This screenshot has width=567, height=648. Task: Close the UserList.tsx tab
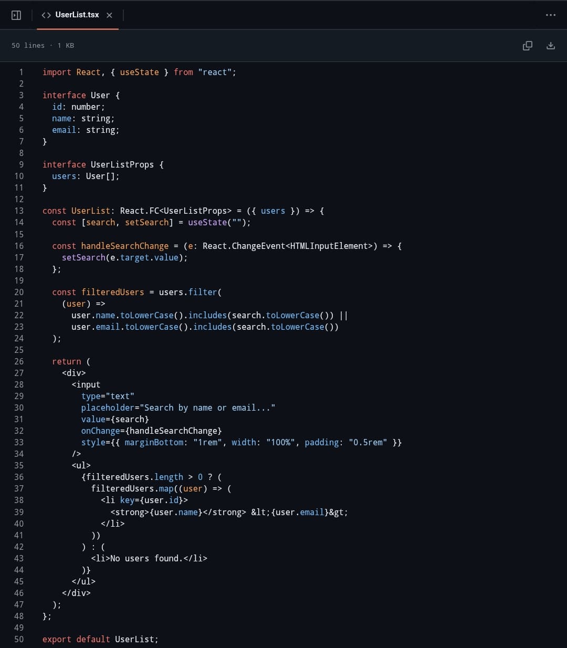click(x=109, y=15)
